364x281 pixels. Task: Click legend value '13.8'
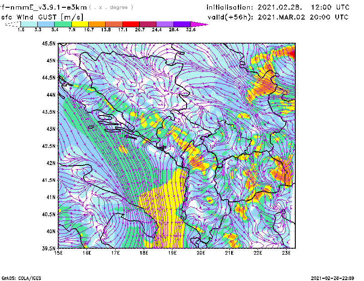pyautogui.click(x=106, y=30)
